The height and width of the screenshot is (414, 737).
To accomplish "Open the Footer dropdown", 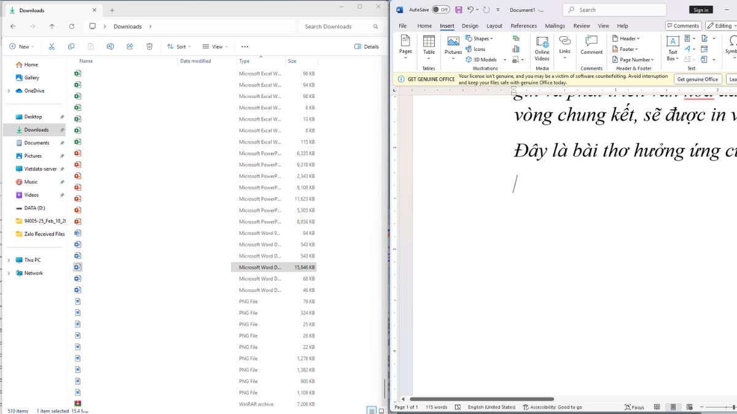I will (x=625, y=49).
